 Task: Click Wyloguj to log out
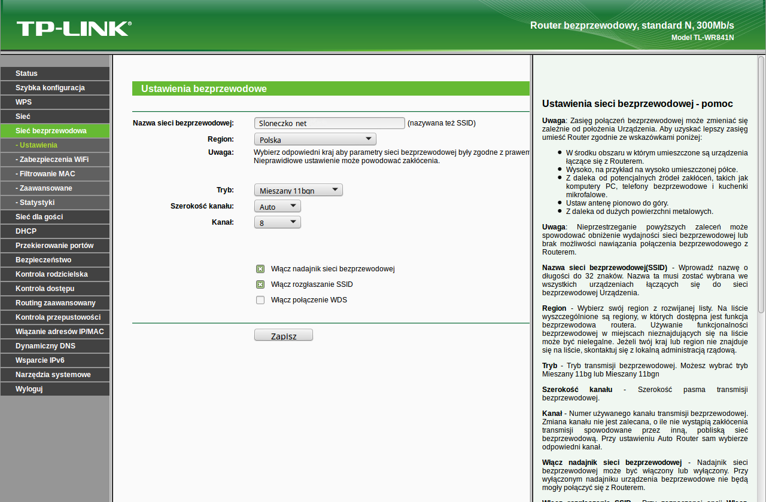pyautogui.click(x=55, y=389)
